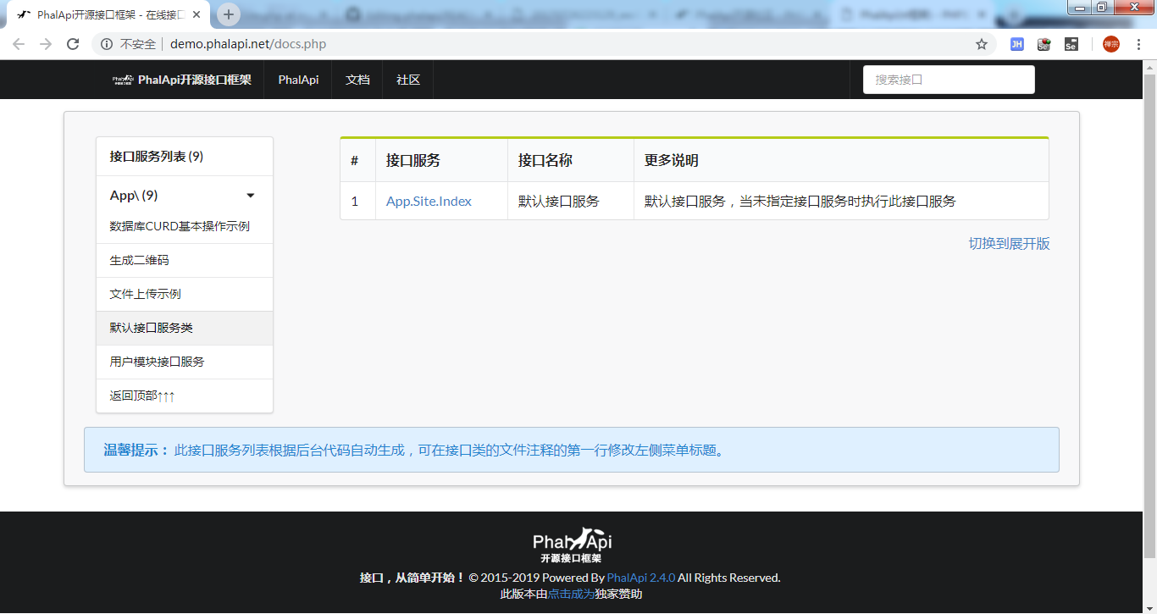The image size is (1157, 614).
Task: Open the 文档 navbar item
Action: click(x=357, y=80)
